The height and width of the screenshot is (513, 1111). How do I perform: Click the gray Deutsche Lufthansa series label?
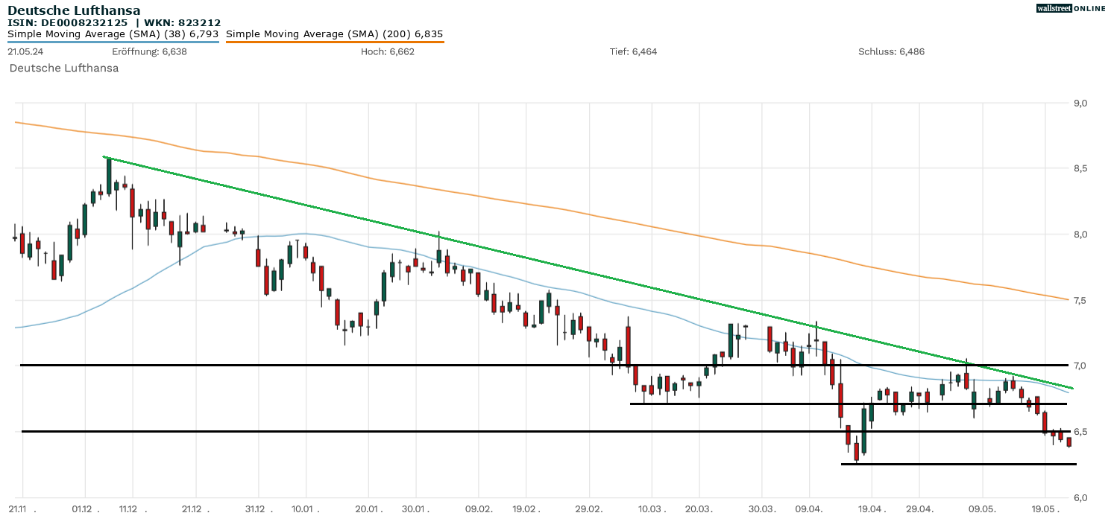(x=64, y=68)
